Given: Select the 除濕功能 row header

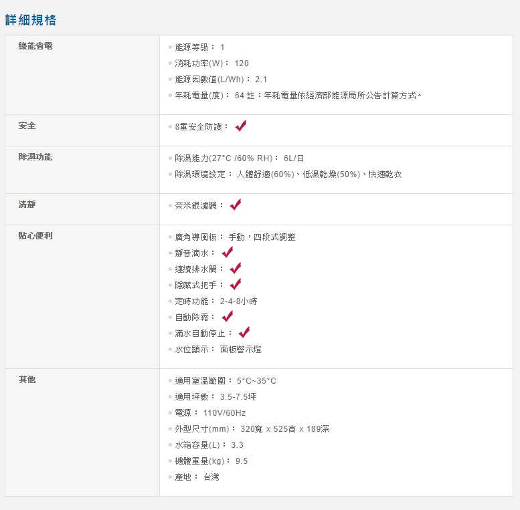Looking at the screenshot, I should (x=36, y=157).
